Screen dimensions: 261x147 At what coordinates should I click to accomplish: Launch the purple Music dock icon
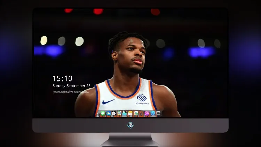click(147, 114)
